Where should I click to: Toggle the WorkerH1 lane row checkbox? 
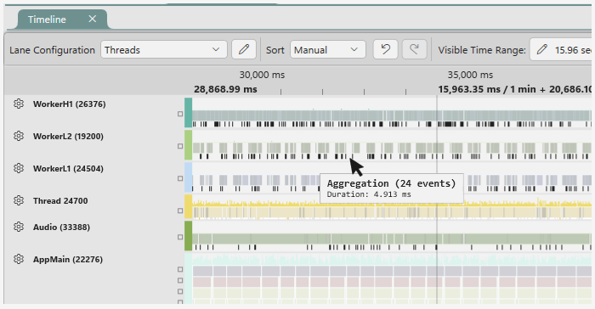[180, 114]
